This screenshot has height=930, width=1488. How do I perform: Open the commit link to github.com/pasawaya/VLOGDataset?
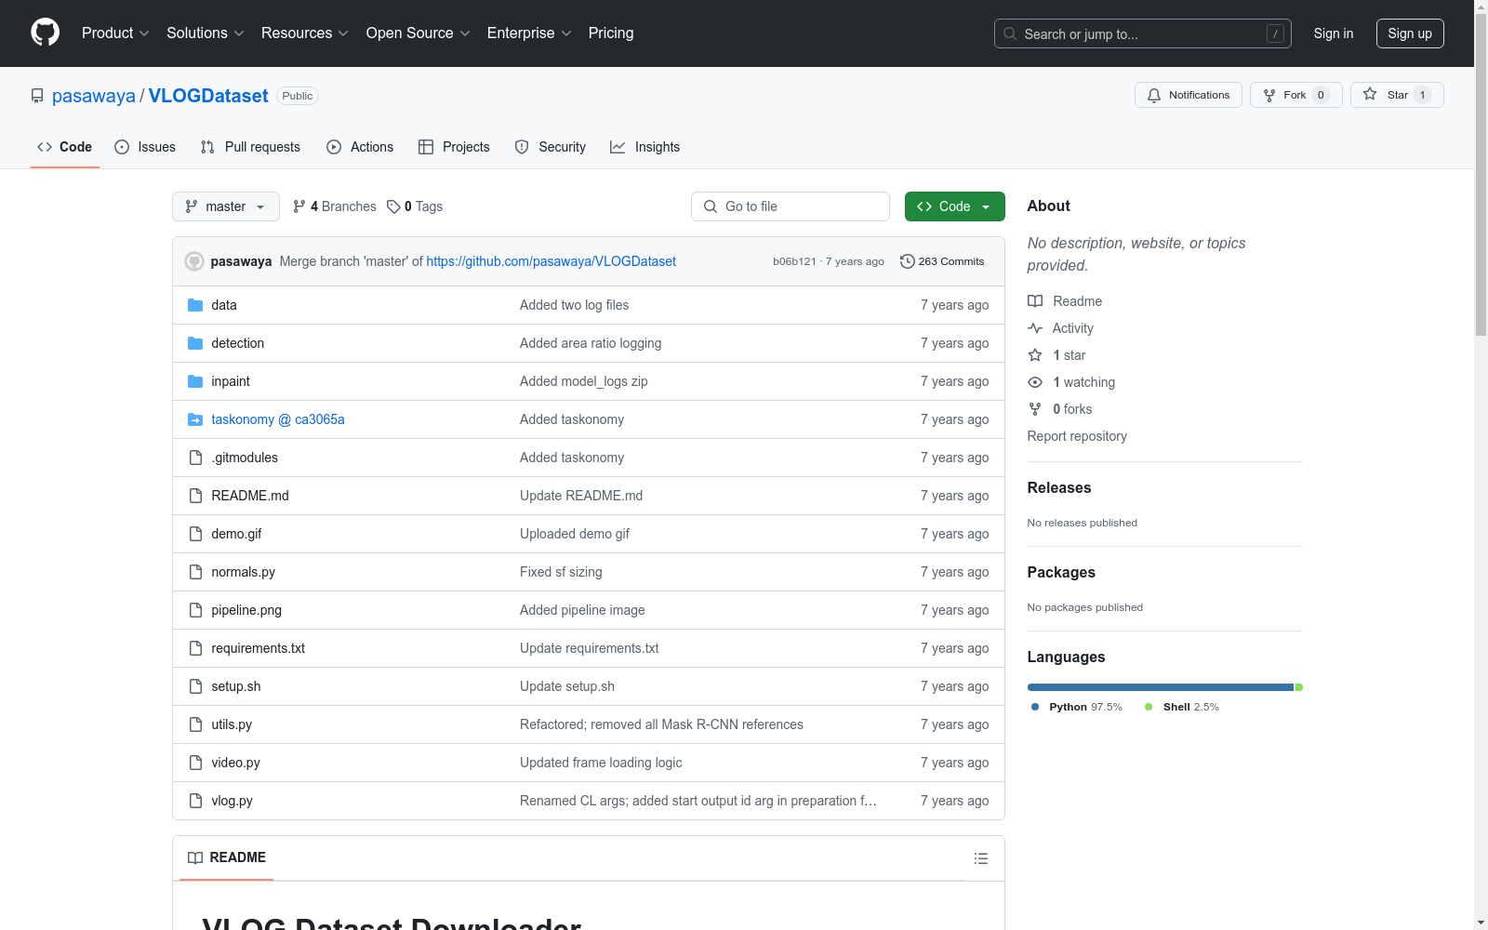tap(551, 261)
